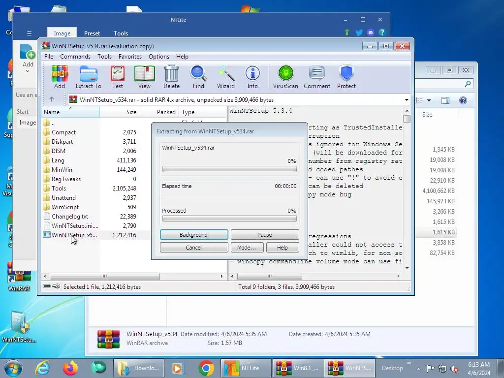Click the NTLite Discord icon
Viewport: 504px width, 378px height.
370,32
